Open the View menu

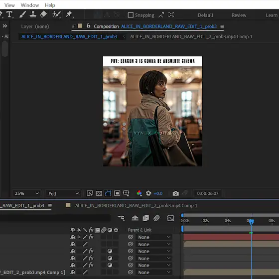(9, 5)
